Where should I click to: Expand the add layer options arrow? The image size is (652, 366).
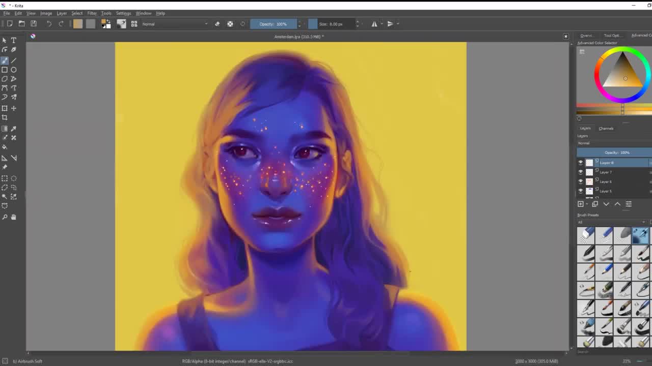[587, 204]
